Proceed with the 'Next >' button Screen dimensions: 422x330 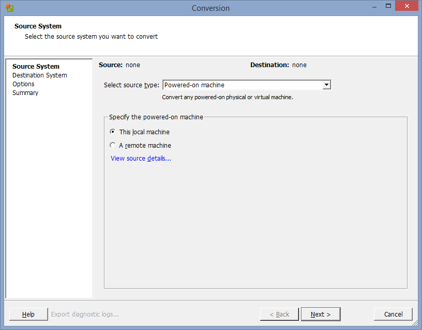[321, 314]
